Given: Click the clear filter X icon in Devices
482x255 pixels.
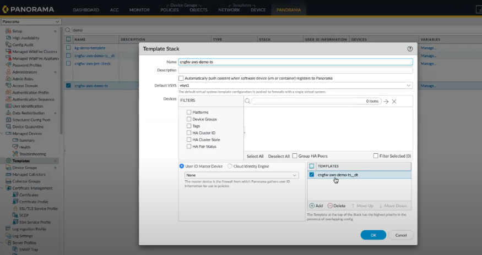Looking at the screenshot, I should [x=394, y=102].
